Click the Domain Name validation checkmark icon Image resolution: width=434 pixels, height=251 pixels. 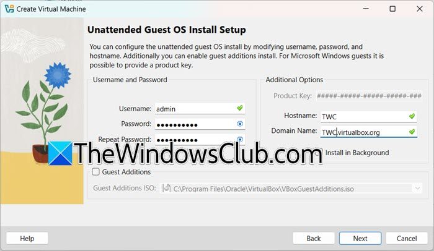click(412, 132)
